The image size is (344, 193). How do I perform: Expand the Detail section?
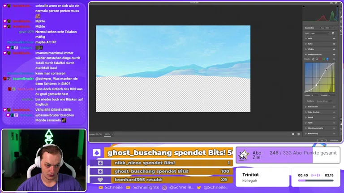306,117
